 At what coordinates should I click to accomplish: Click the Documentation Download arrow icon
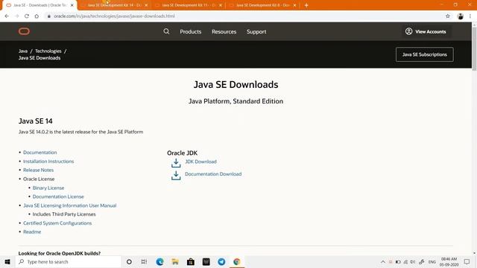[176, 176]
